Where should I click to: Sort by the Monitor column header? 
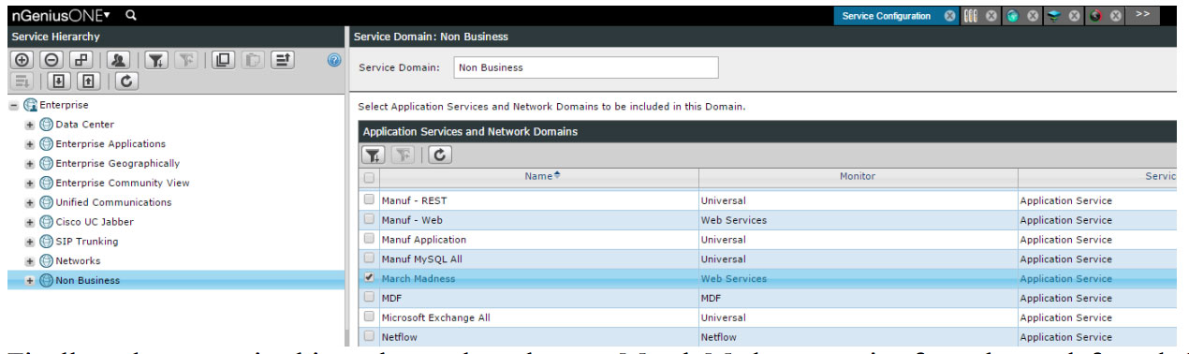pos(858,176)
